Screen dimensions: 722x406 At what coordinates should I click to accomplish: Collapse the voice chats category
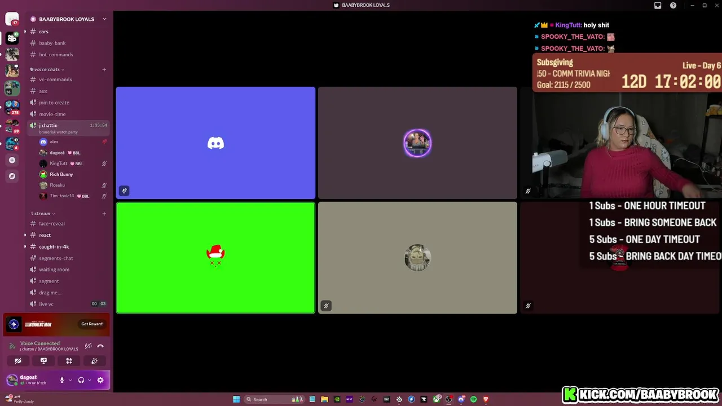[48, 69]
